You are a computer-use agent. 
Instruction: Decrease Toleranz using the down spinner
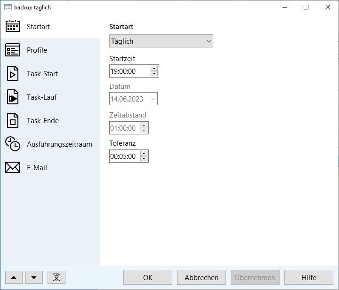[x=144, y=159]
